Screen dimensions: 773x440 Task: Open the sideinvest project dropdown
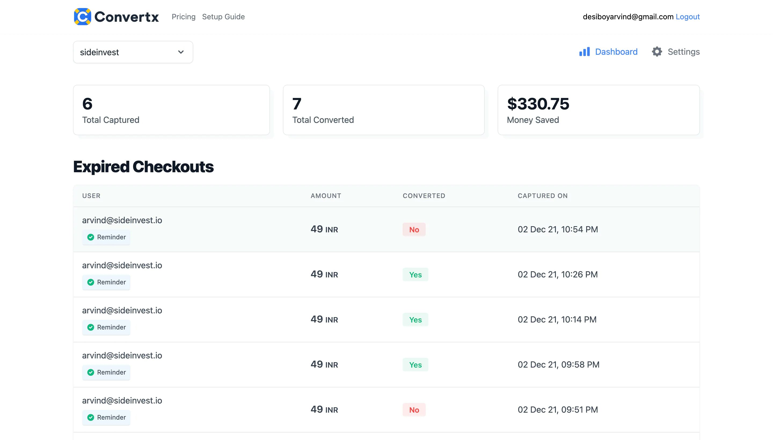133,52
